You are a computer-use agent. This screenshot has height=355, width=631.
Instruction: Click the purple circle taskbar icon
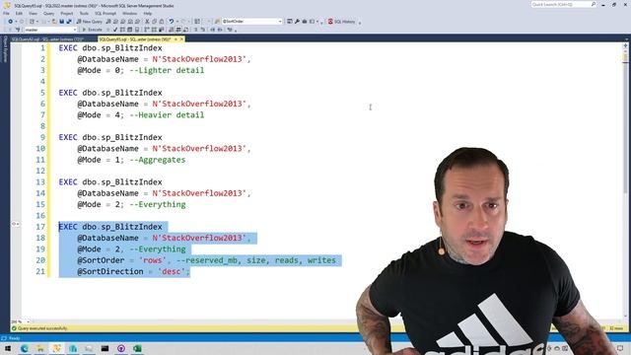tap(121, 348)
